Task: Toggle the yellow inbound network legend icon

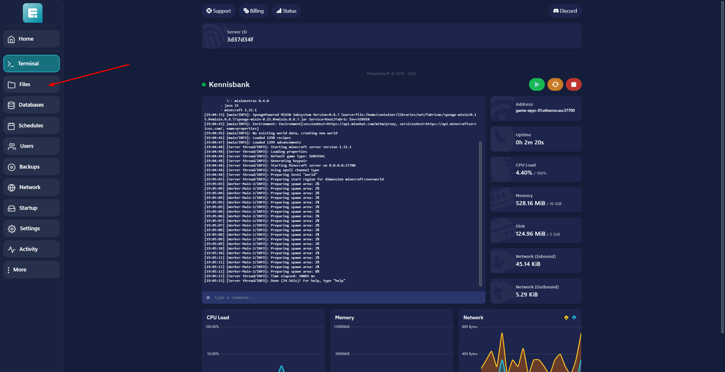Action: pos(566,318)
